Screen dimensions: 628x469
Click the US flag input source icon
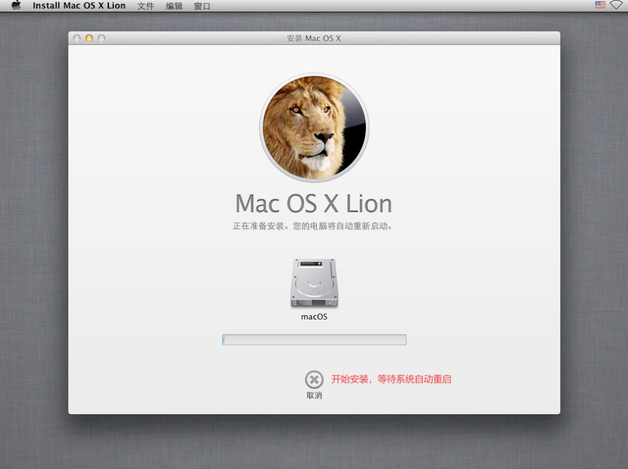tap(600, 5)
